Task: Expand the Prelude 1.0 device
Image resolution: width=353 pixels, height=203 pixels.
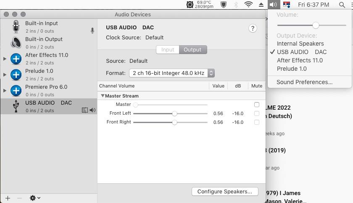Action: (5, 75)
